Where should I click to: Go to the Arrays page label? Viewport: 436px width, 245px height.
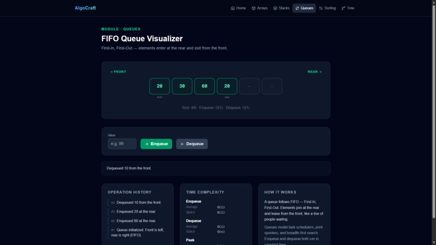point(262,8)
